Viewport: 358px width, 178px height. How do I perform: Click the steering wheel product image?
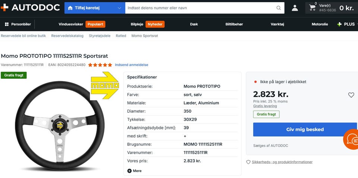[60, 125]
